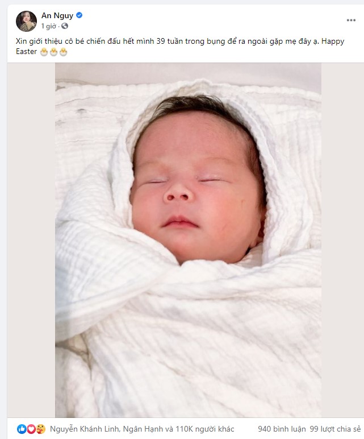Show the 110K người khác reactions
The image size is (364, 439).
(x=204, y=429)
